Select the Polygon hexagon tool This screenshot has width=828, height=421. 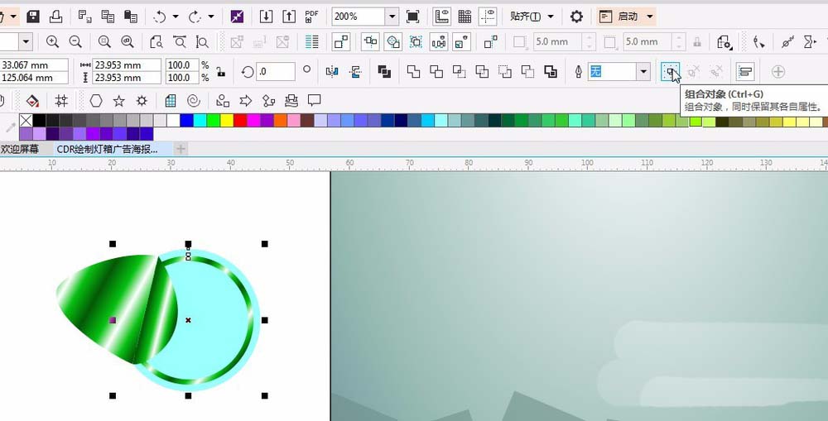tap(95, 100)
